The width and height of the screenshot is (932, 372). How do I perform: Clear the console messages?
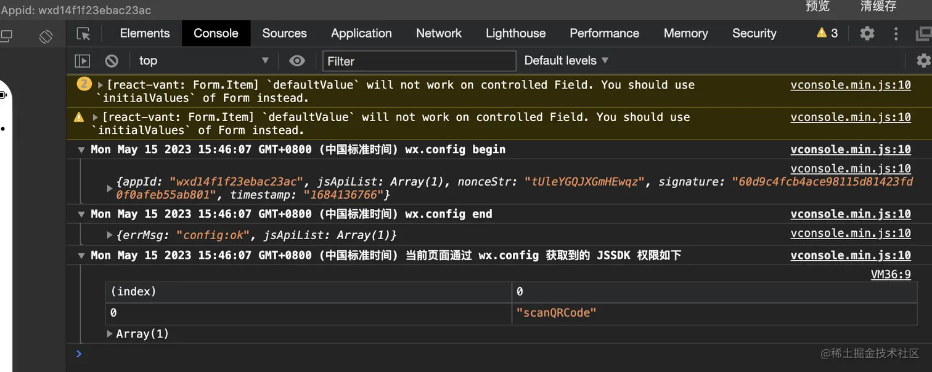(112, 60)
